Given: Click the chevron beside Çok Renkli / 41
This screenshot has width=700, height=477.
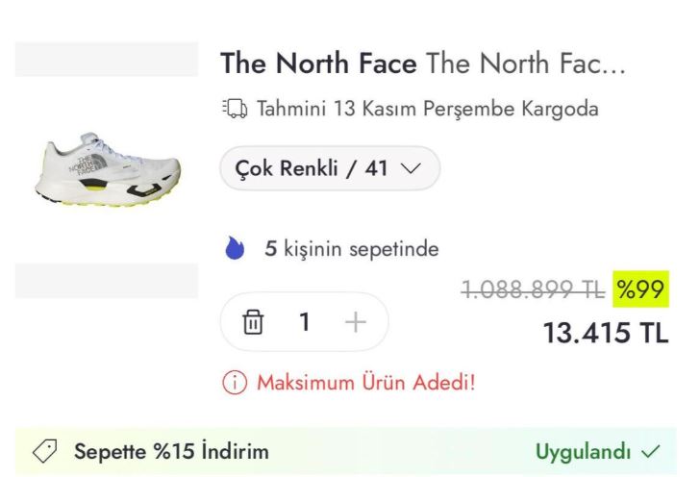Looking at the screenshot, I should click(x=410, y=169).
